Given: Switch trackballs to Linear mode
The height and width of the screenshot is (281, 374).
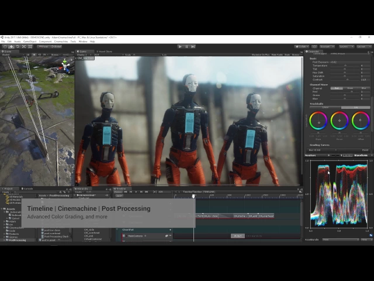Looking at the screenshot, I should point(325,108).
